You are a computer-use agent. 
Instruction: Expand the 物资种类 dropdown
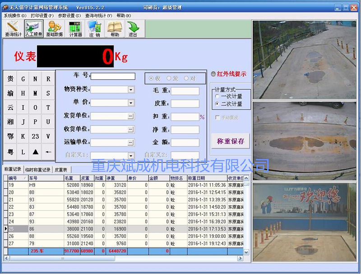point(131,89)
